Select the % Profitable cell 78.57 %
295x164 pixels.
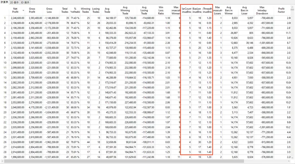[75, 43]
